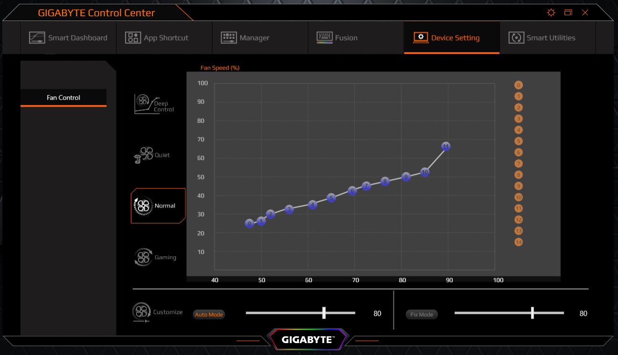Screen dimensions: 618x355
Task: Select curve point 11 on the graph
Action: (446, 146)
